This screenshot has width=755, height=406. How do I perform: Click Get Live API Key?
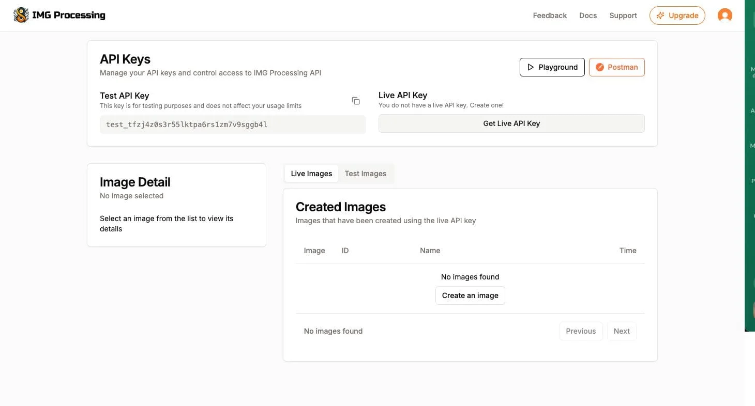pyautogui.click(x=511, y=123)
